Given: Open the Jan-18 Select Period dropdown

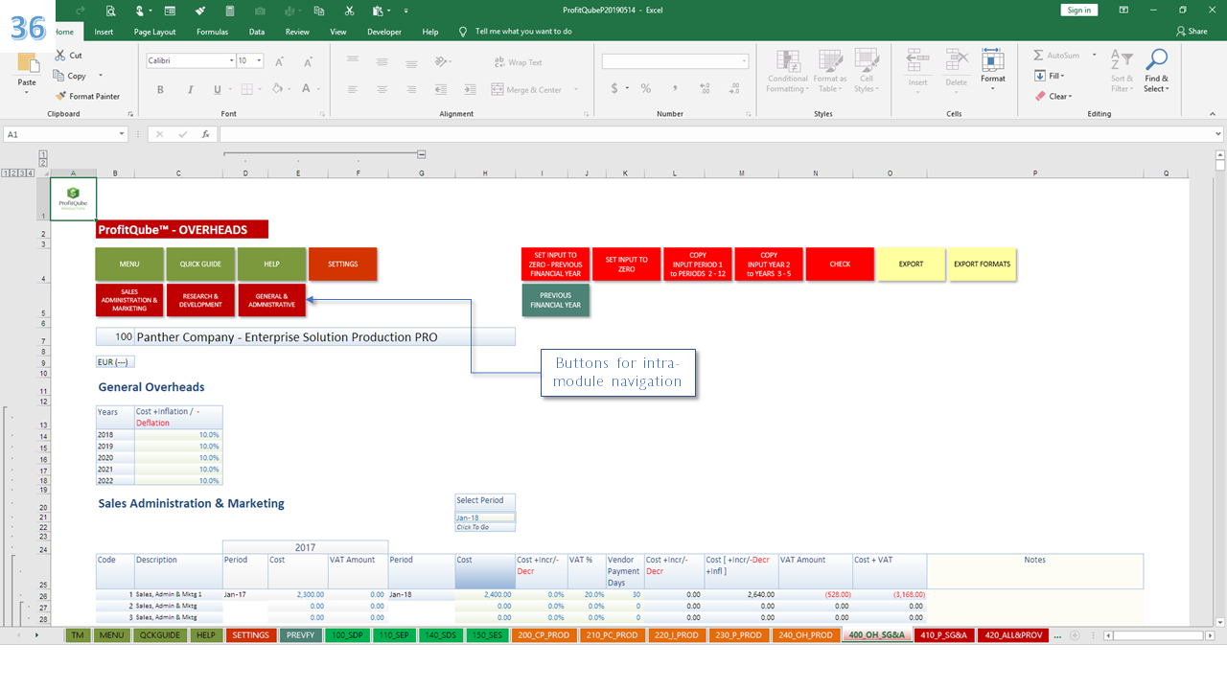Looking at the screenshot, I should click(x=485, y=517).
